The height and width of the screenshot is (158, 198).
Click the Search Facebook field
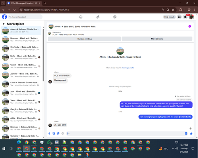tap(25, 17)
